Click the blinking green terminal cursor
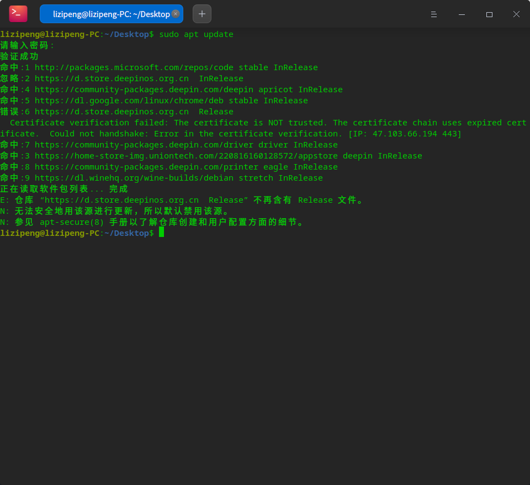 (161, 233)
